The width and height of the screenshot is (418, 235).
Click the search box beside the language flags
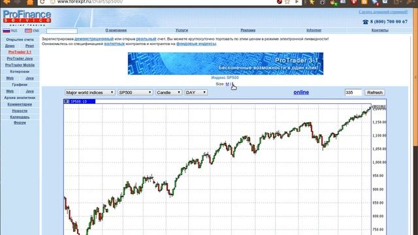click(62, 31)
